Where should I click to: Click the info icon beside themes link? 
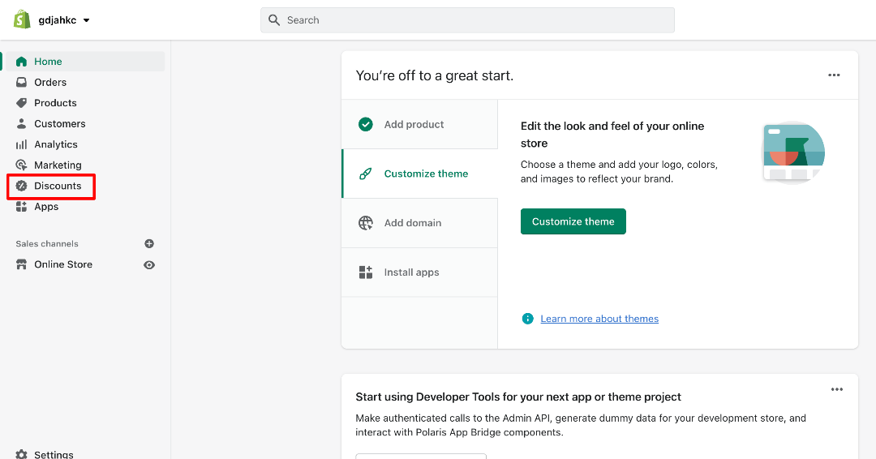527,318
